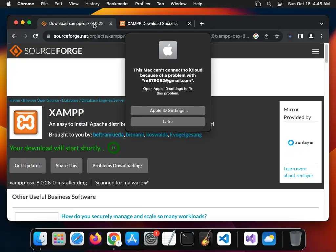Click the Get Updates button
The width and height of the screenshot is (336, 252).
point(28,166)
